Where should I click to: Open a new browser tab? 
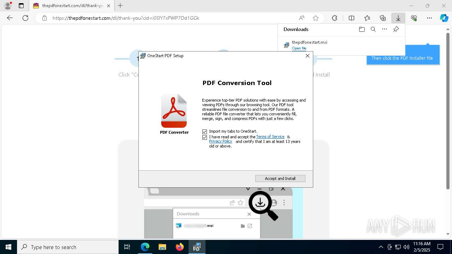click(x=120, y=6)
